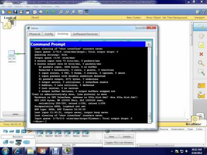The width and height of the screenshot is (207, 155).
Task: Select the PC-PT Admin device on workspace
Action: 12,56
